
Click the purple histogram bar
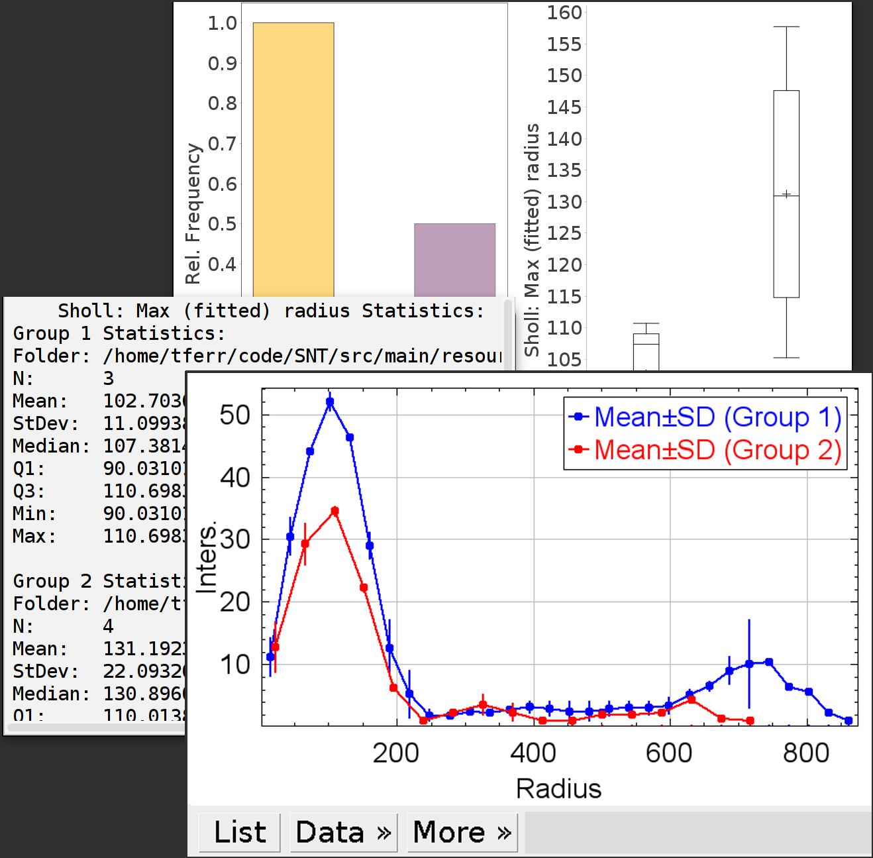455,260
